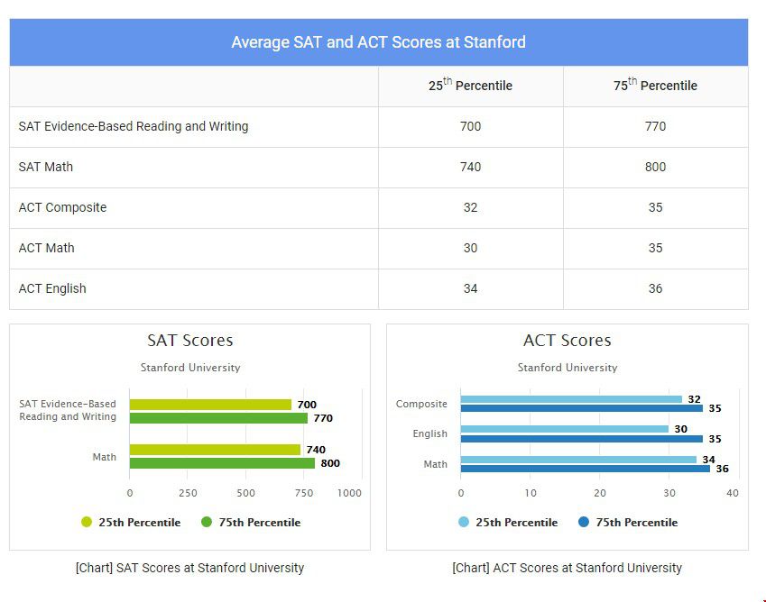The width and height of the screenshot is (766, 602).
Task: Click the 25th Percentile column header
Action: pyautogui.click(x=470, y=85)
